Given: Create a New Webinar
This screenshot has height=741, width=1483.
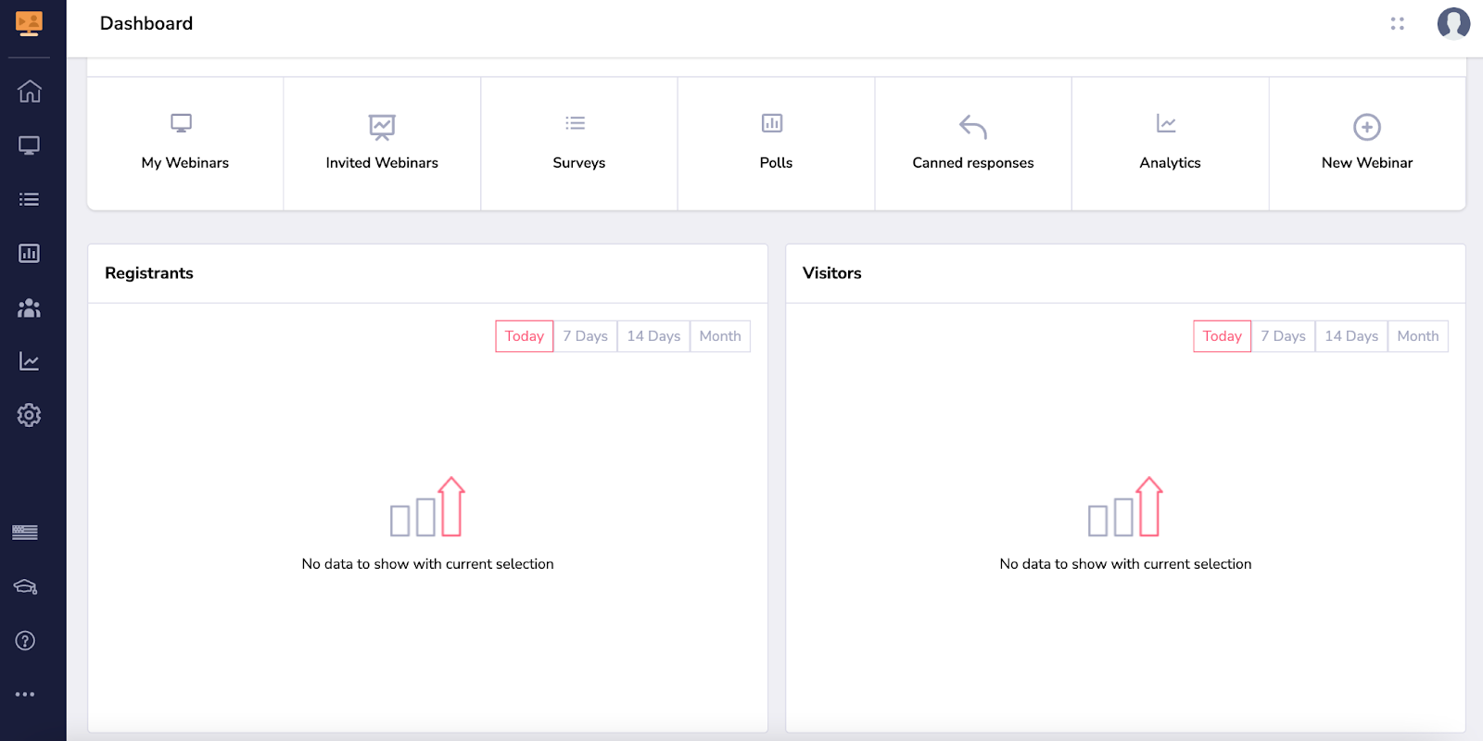Looking at the screenshot, I should click(x=1366, y=144).
